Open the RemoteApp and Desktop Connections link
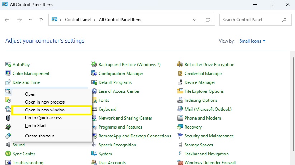The image size is (295, 165). 135,136
